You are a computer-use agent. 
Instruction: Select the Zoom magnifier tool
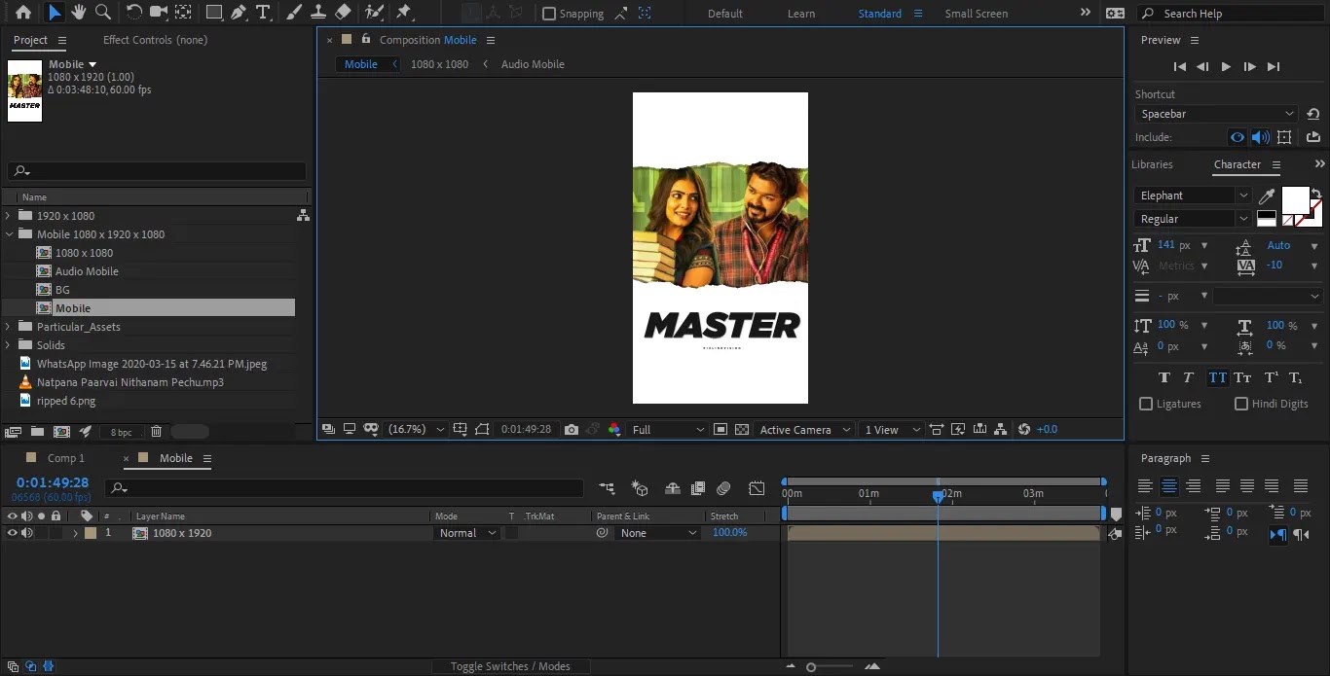click(102, 13)
